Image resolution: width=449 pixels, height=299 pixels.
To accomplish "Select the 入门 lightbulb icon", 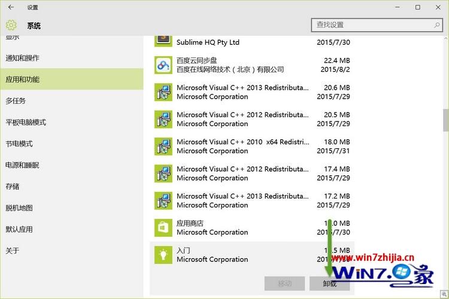I will [x=163, y=255].
